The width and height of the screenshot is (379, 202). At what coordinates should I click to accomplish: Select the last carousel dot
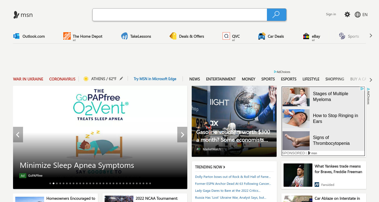(150, 183)
